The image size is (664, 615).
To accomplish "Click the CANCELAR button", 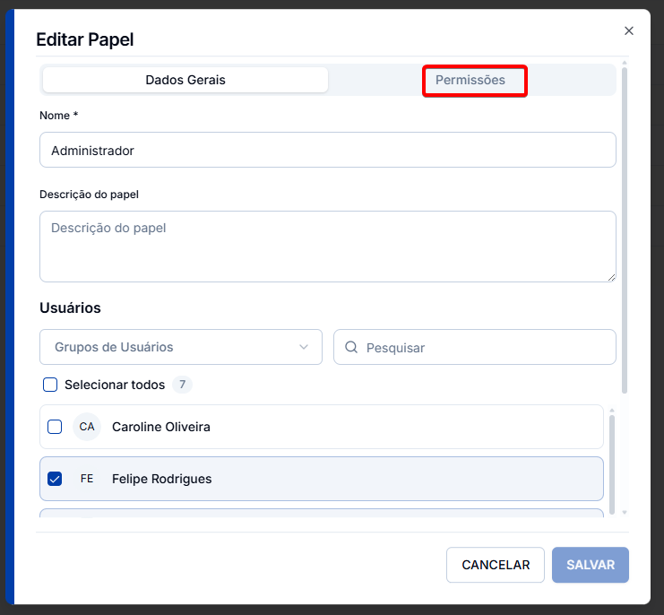I will click(x=495, y=565).
